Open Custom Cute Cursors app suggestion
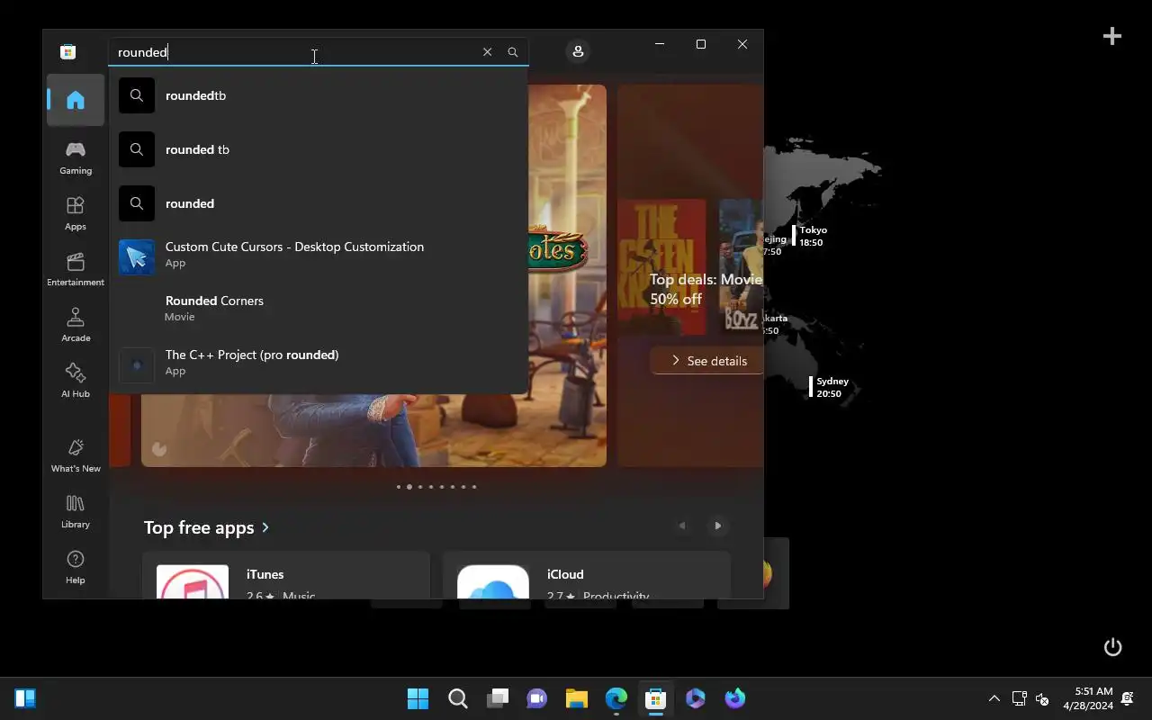The height and width of the screenshot is (720, 1152). [x=318, y=256]
